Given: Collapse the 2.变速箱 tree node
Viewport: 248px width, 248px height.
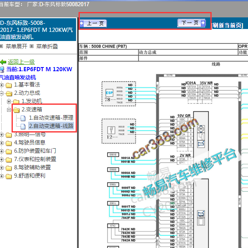Looking at the screenshot, I should click(x=9, y=110).
